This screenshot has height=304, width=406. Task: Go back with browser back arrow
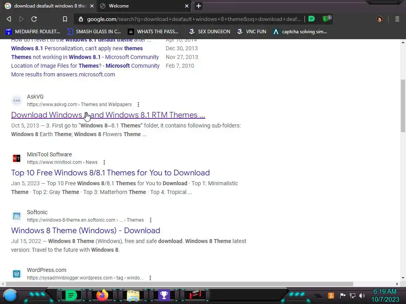point(9,19)
